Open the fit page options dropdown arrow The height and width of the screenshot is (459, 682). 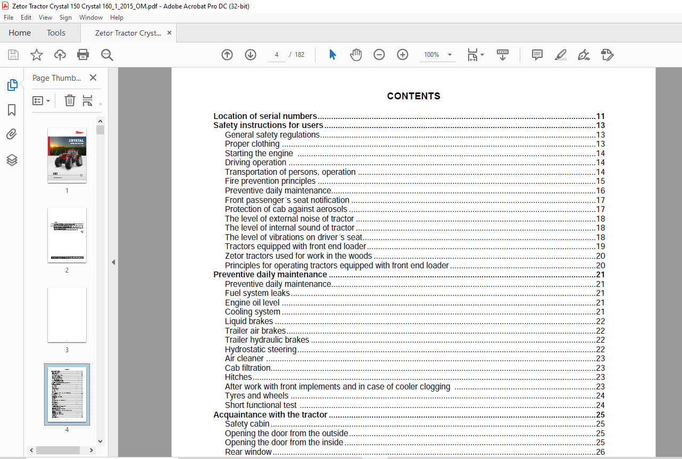pos(483,55)
